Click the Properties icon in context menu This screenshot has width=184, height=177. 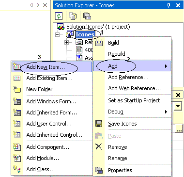pos(99,170)
